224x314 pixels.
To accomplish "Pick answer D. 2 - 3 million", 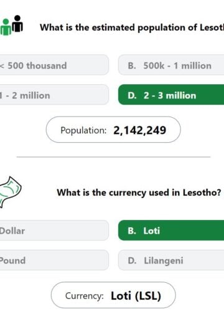I will pyautogui.click(x=171, y=95).
